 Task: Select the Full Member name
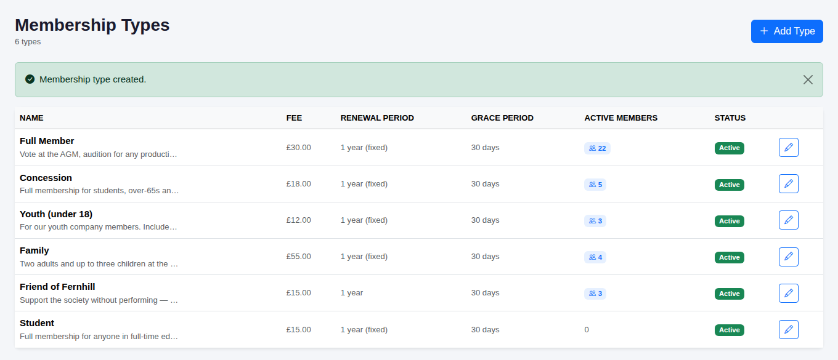coord(47,141)
